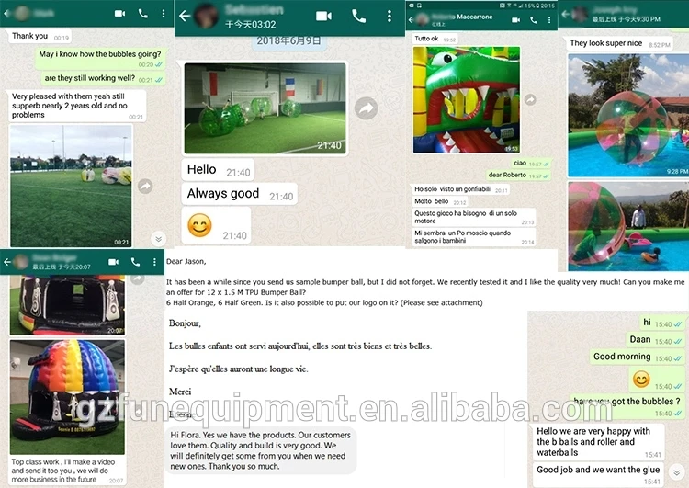Screen dimensions: 689x488
Task: Open crocodile inflatable photo
Action: (466, 100)
